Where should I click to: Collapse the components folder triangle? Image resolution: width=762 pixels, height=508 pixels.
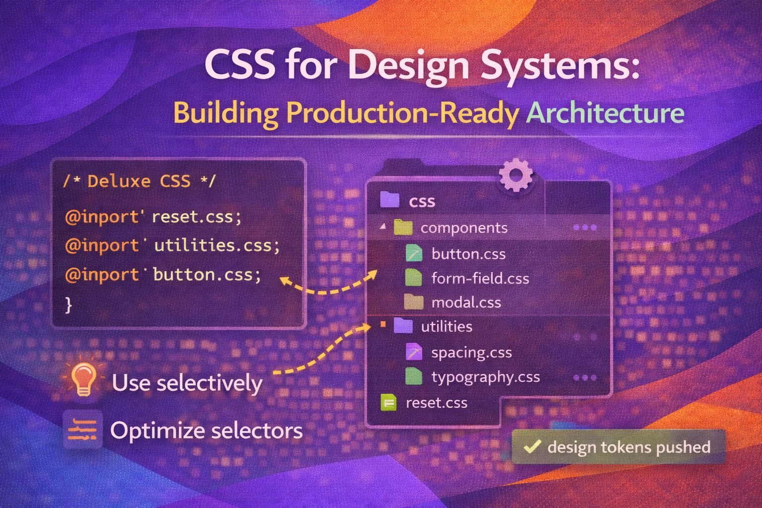(382, 227)
